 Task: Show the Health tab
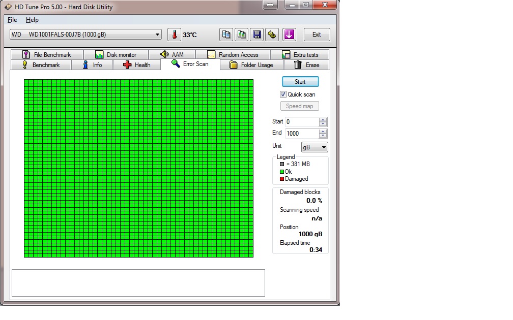[x=137, y=65]
